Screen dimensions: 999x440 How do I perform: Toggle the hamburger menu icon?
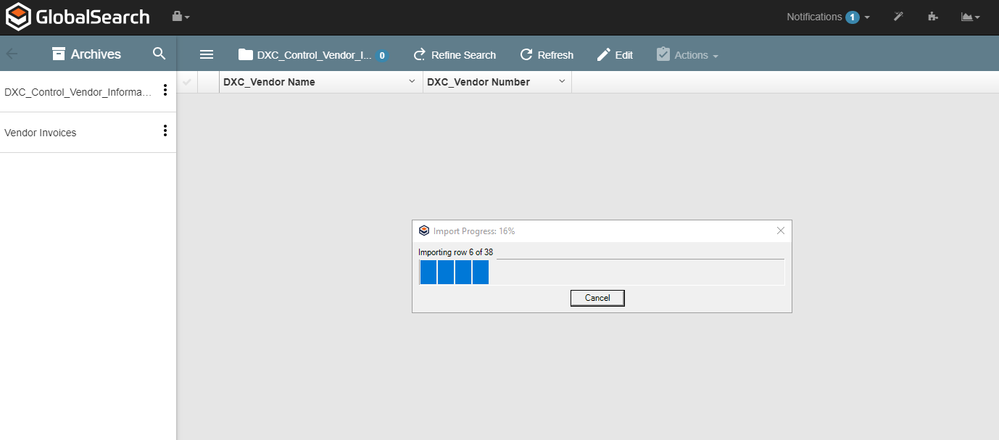click(x=207, y=54)
